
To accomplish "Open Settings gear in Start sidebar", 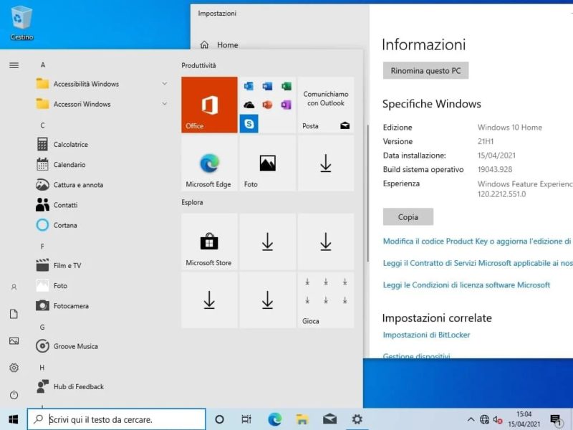I will tap(14, 368).
